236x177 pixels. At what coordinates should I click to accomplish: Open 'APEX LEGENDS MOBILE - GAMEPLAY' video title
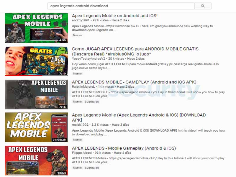click(x=134, y=82)
